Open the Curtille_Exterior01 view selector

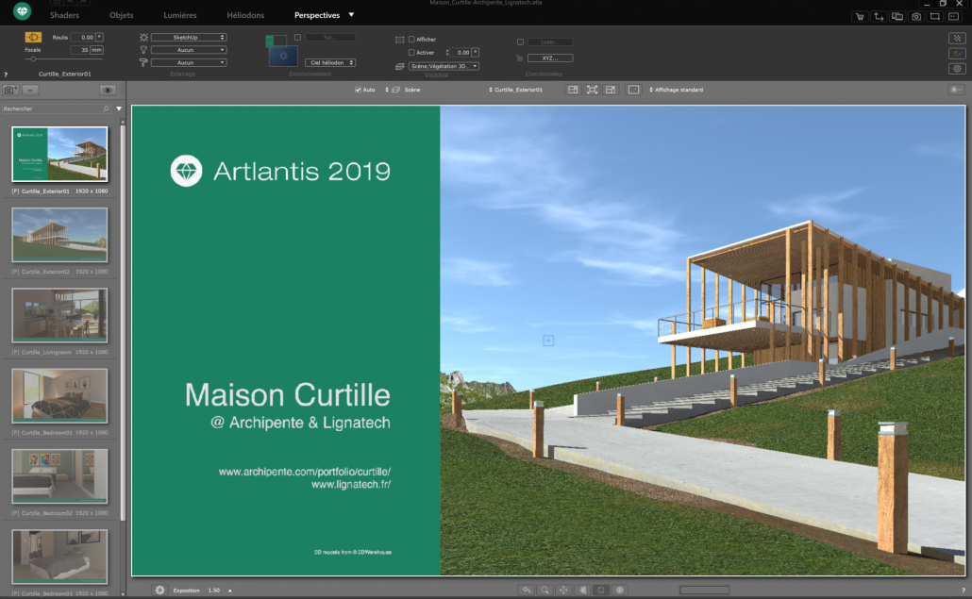[516, 90]
